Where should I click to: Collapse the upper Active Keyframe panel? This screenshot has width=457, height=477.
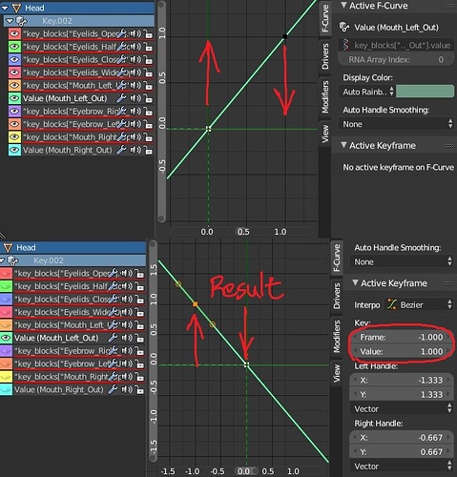pyautogui.click(x=343, y=145)
